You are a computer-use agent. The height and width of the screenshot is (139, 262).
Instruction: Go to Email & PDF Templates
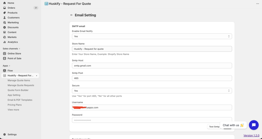click(20, 100)
